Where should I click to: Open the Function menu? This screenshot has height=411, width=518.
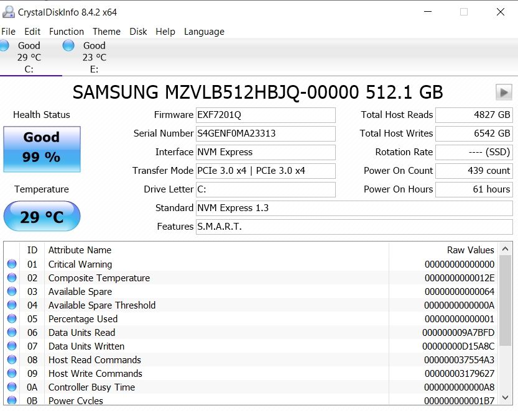pos(67,32)
